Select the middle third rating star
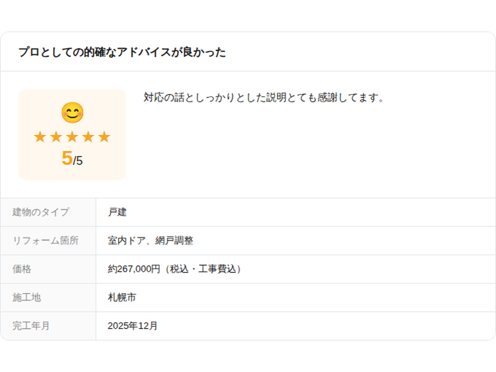 [x=72, y=137]
